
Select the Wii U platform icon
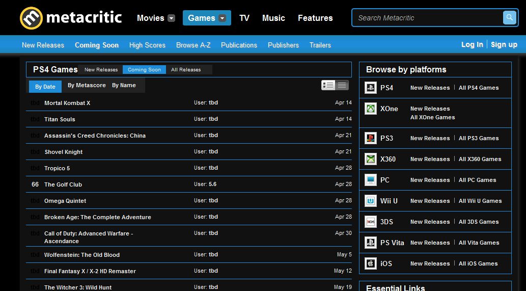371,201
